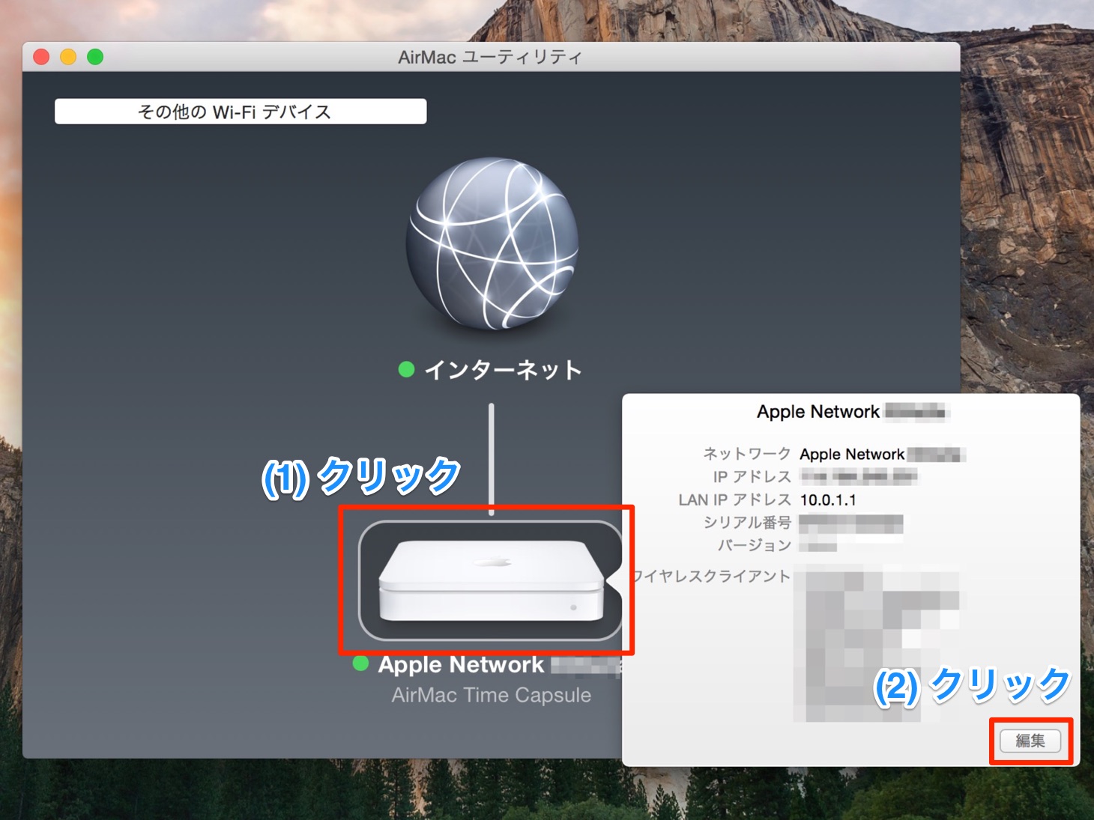Click the ネットワーク field label
Image resolution: width=1094 pixels, height=820 pixels.
point(747,454)
